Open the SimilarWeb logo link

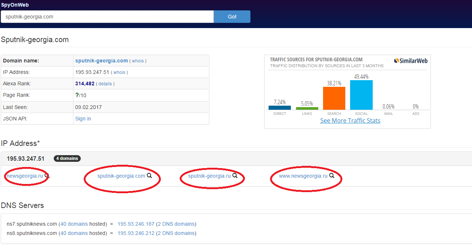(x=410, y=61)
